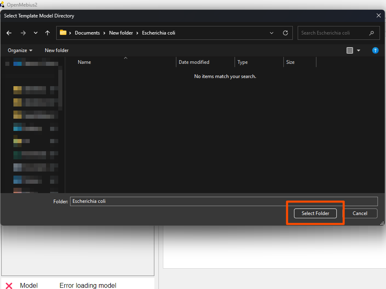Open the recent locations chevron dropdown

pos(35,33)
